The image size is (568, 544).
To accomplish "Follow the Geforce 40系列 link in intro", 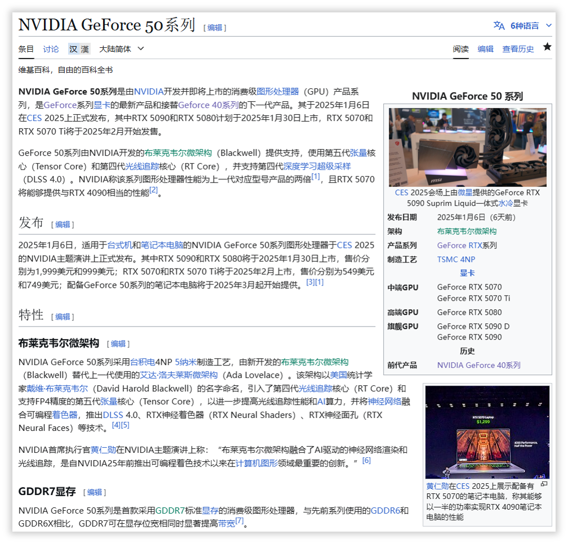I will [x=208, y=105].
